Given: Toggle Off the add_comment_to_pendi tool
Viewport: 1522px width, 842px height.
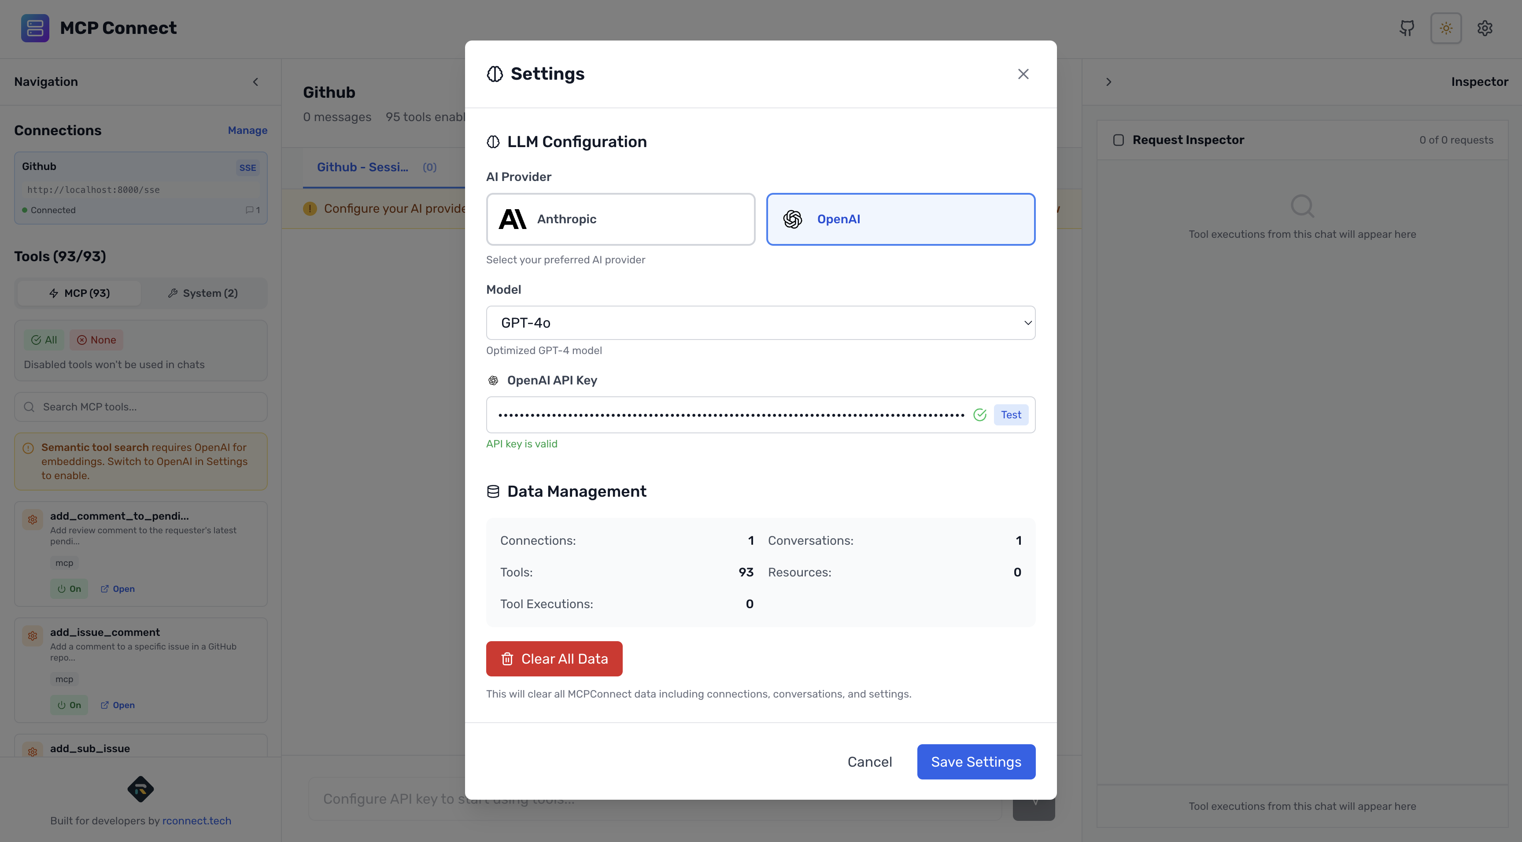Looking at the screenshot, I should [69, 588].
